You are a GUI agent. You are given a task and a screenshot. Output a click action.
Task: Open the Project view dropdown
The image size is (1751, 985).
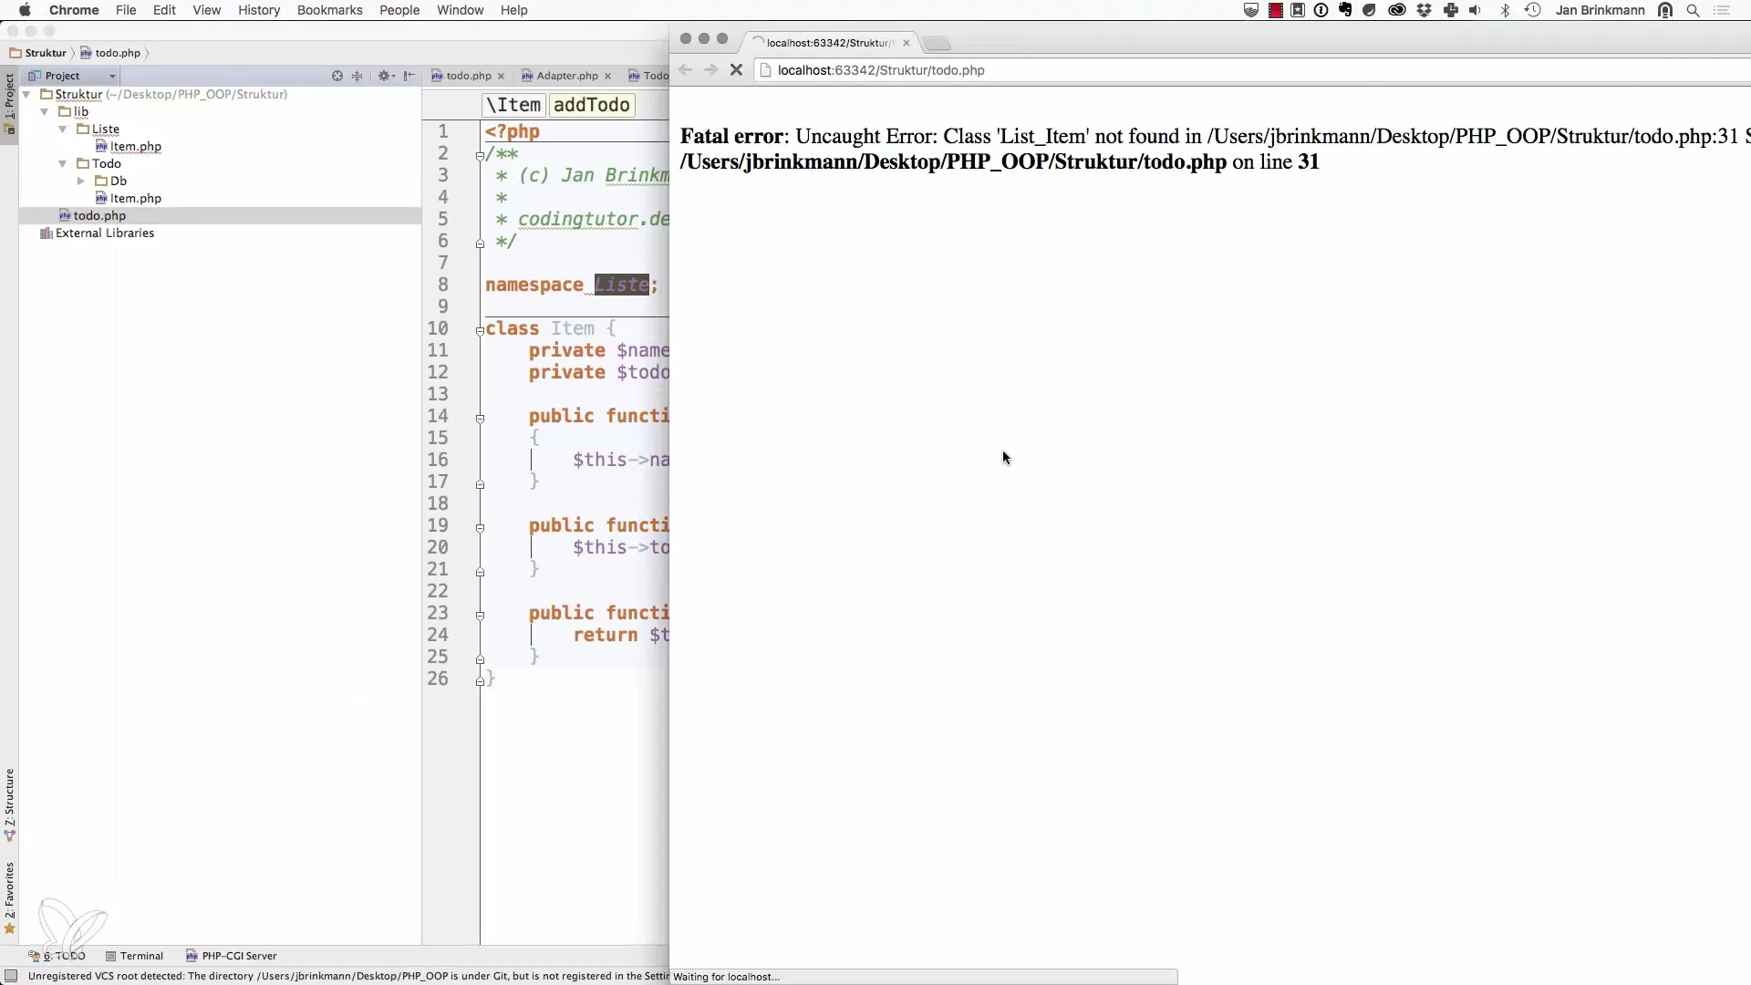[73, 76]
